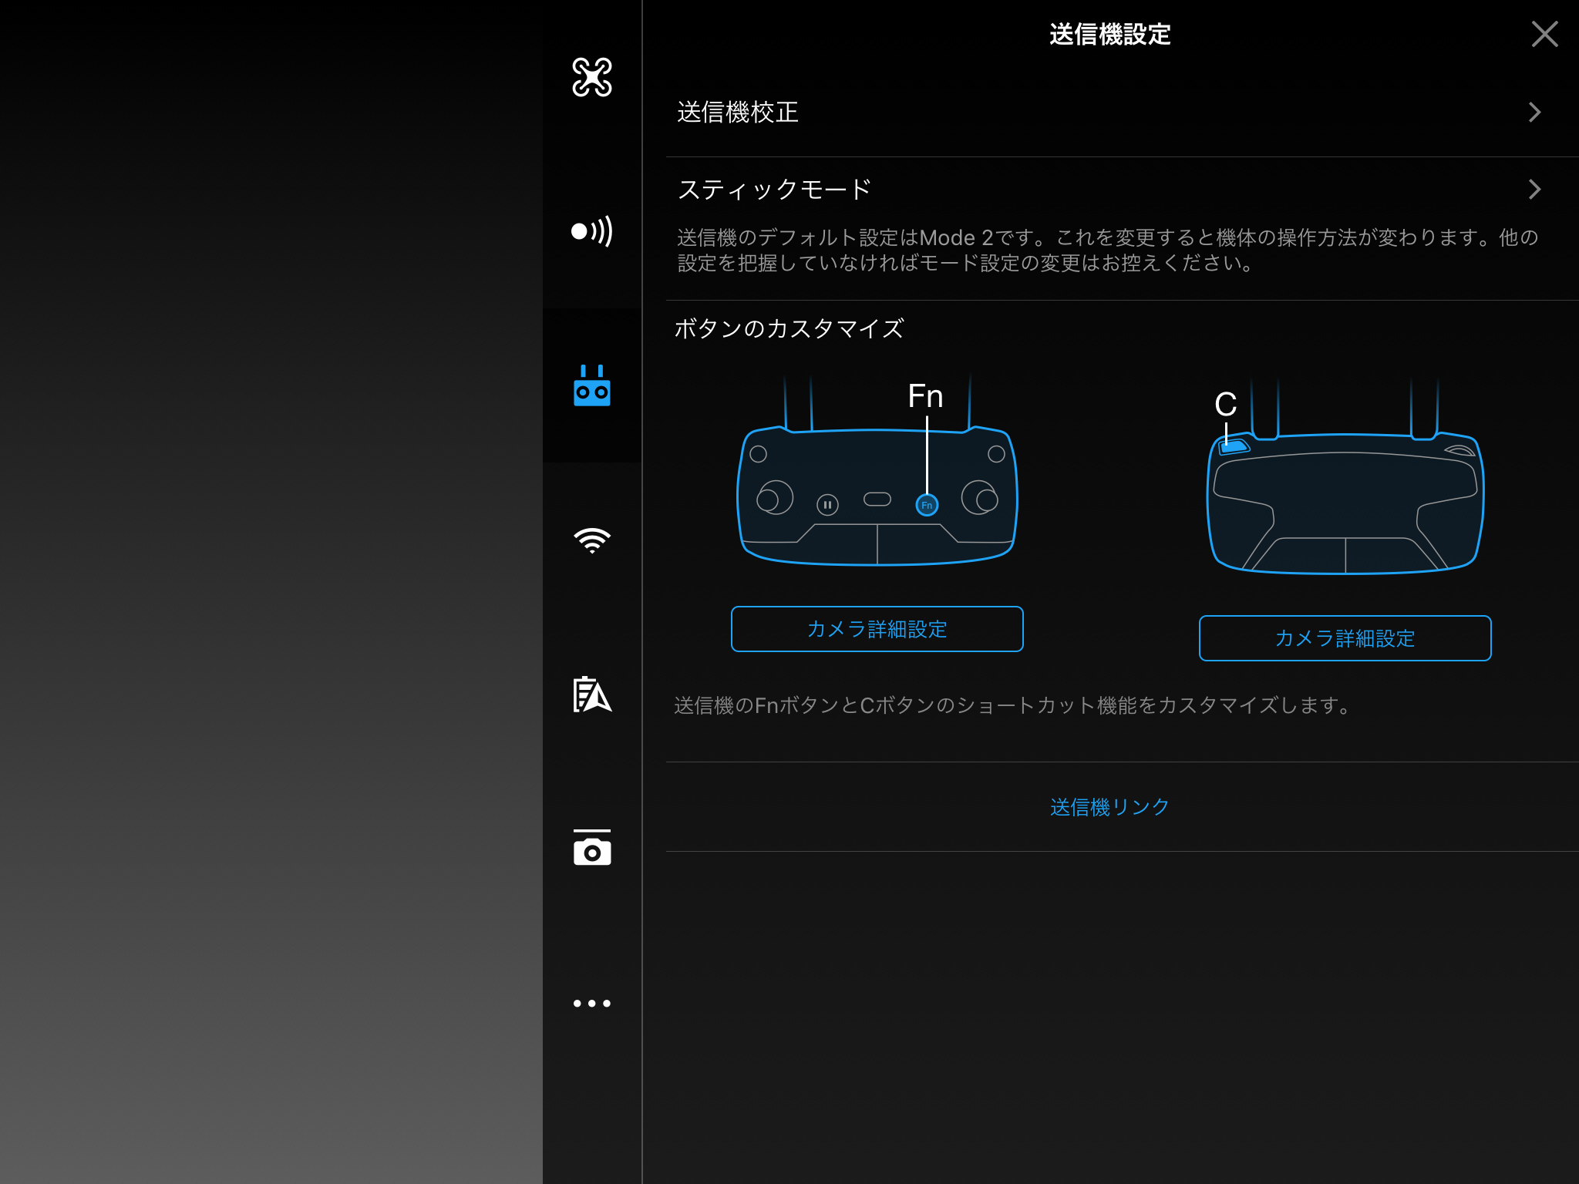This screenshot has width=1579, height=1184.
Task: Select the remote controller settings icon
Action: point(591,385)
